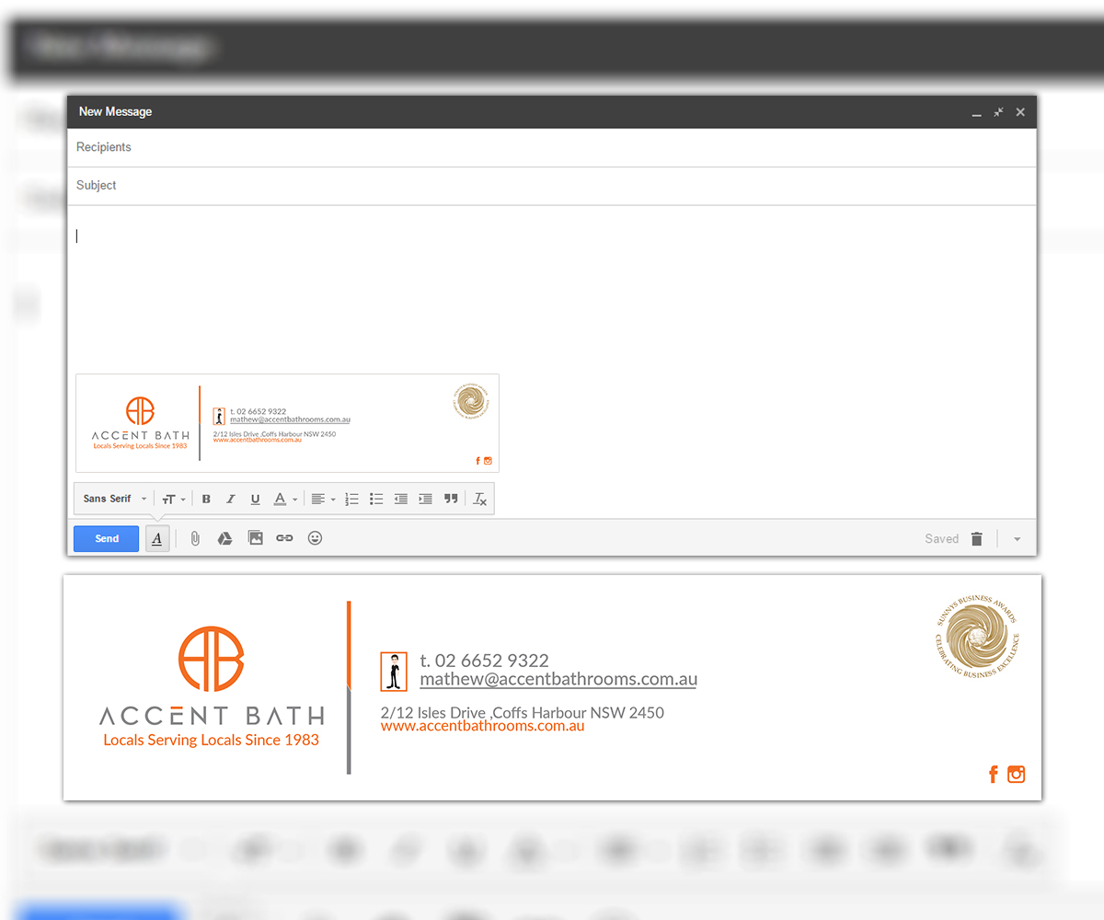
Task: Expand the text alignment options
Action: click(320, 499)
